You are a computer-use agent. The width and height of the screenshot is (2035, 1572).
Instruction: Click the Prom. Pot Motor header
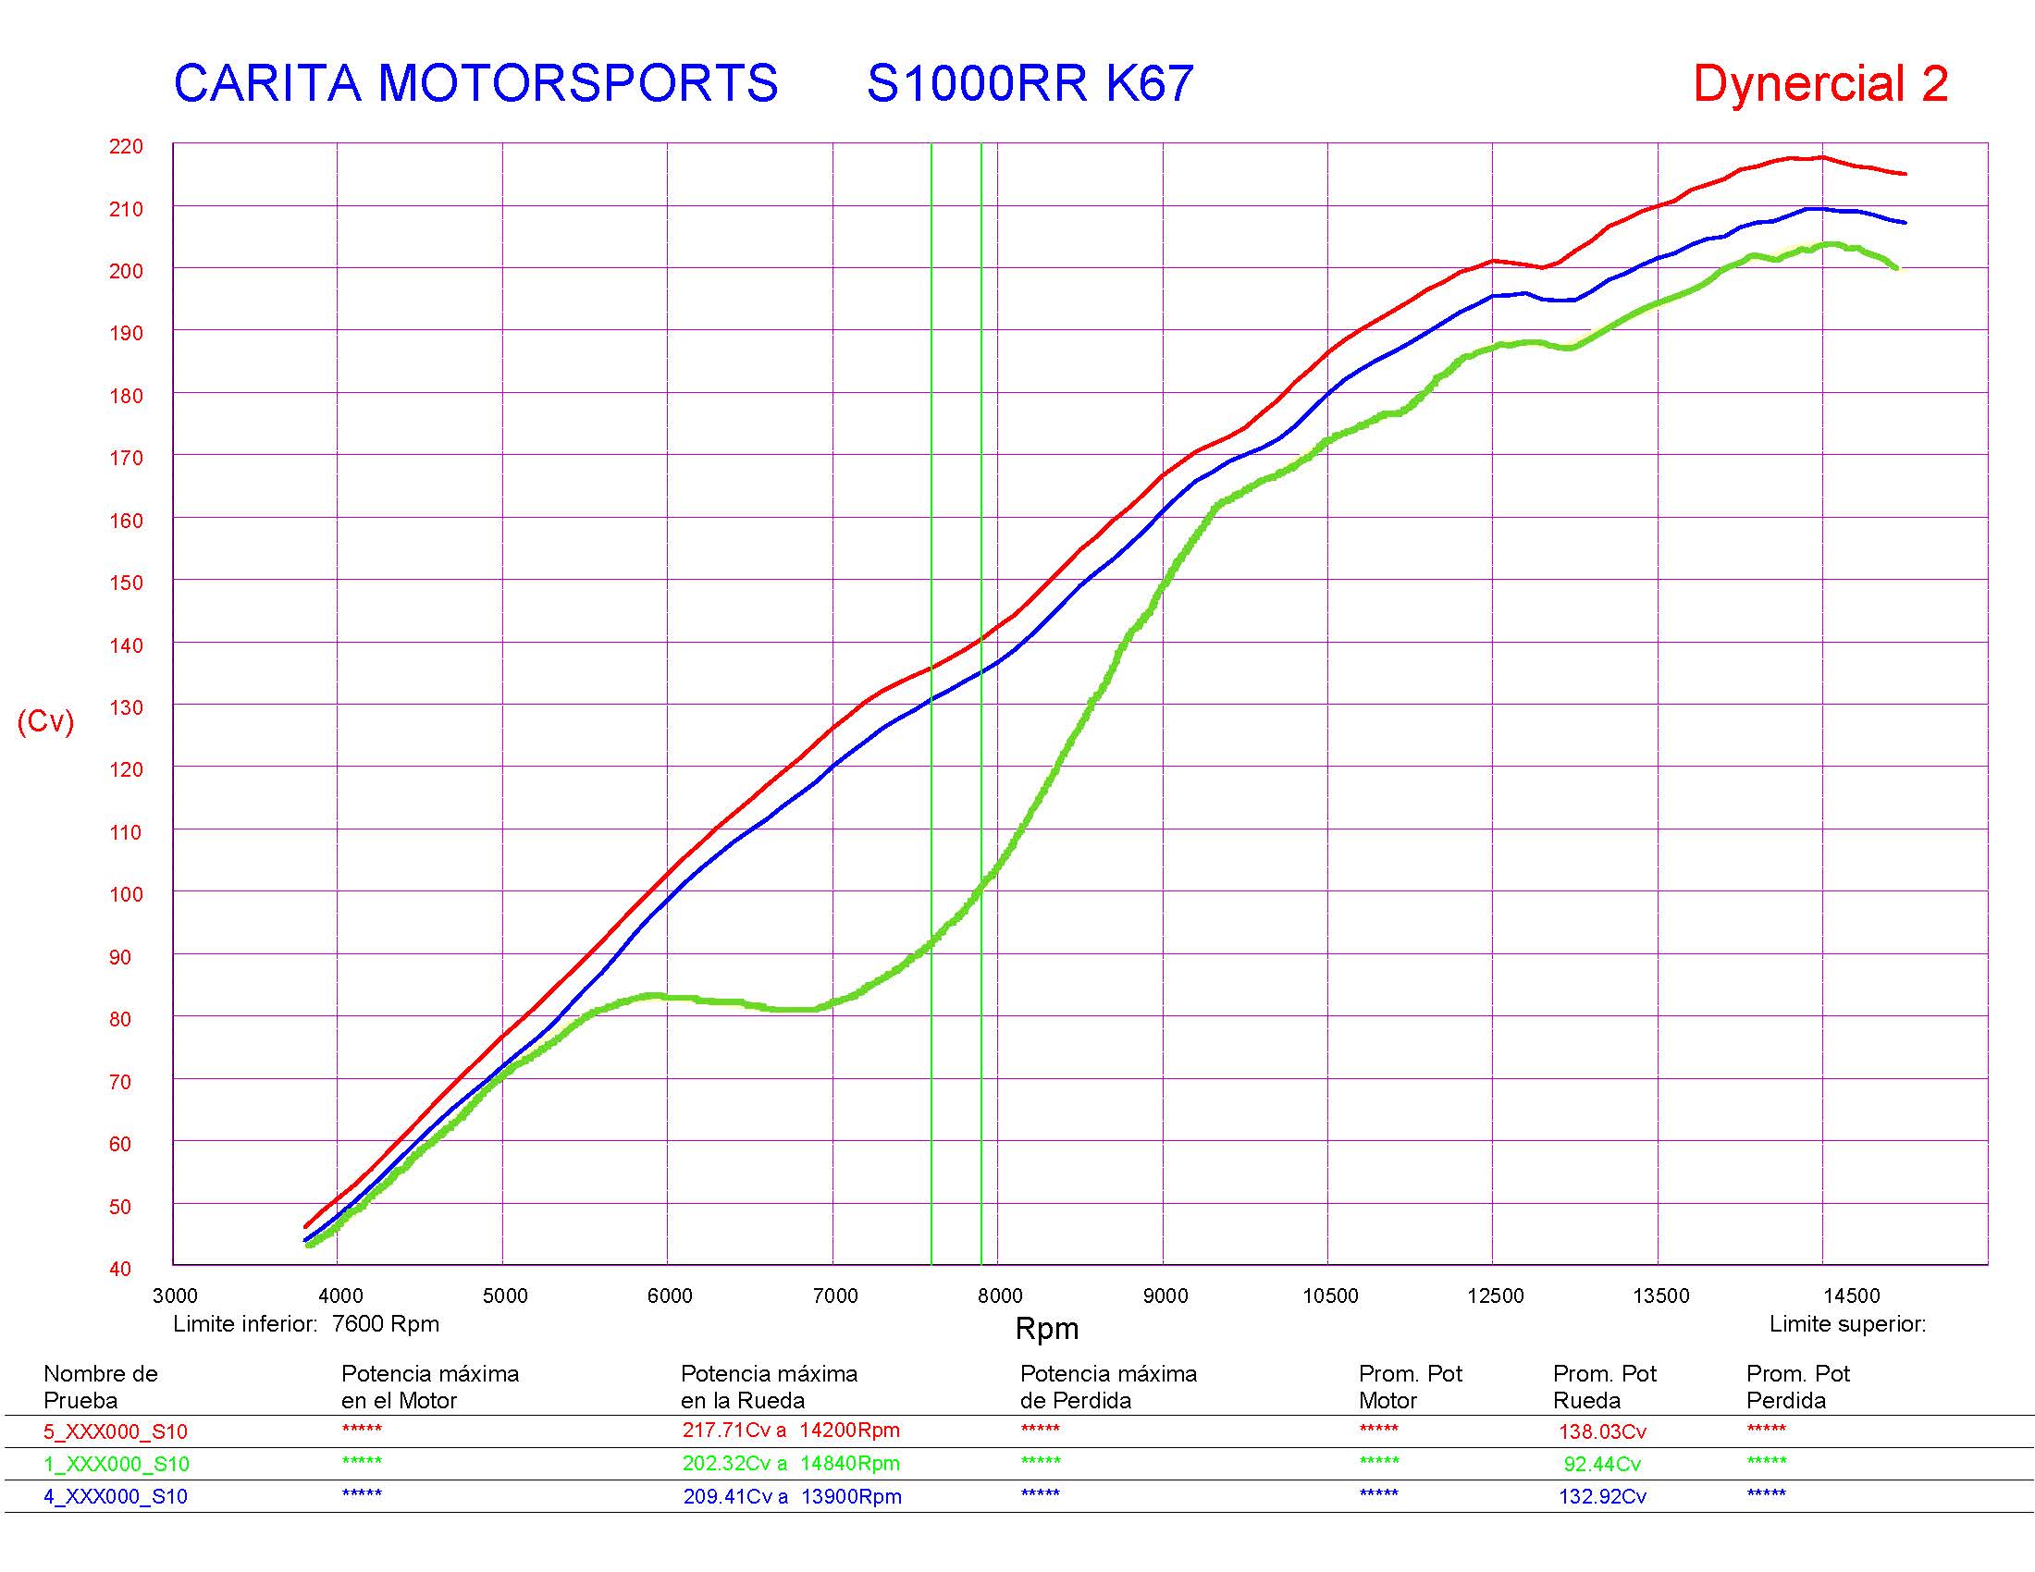[1411, 1387]
